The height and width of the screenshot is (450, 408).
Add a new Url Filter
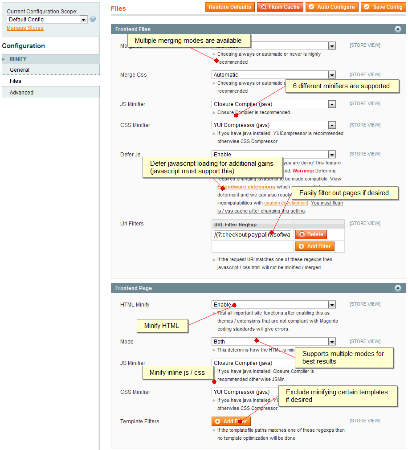314,246
